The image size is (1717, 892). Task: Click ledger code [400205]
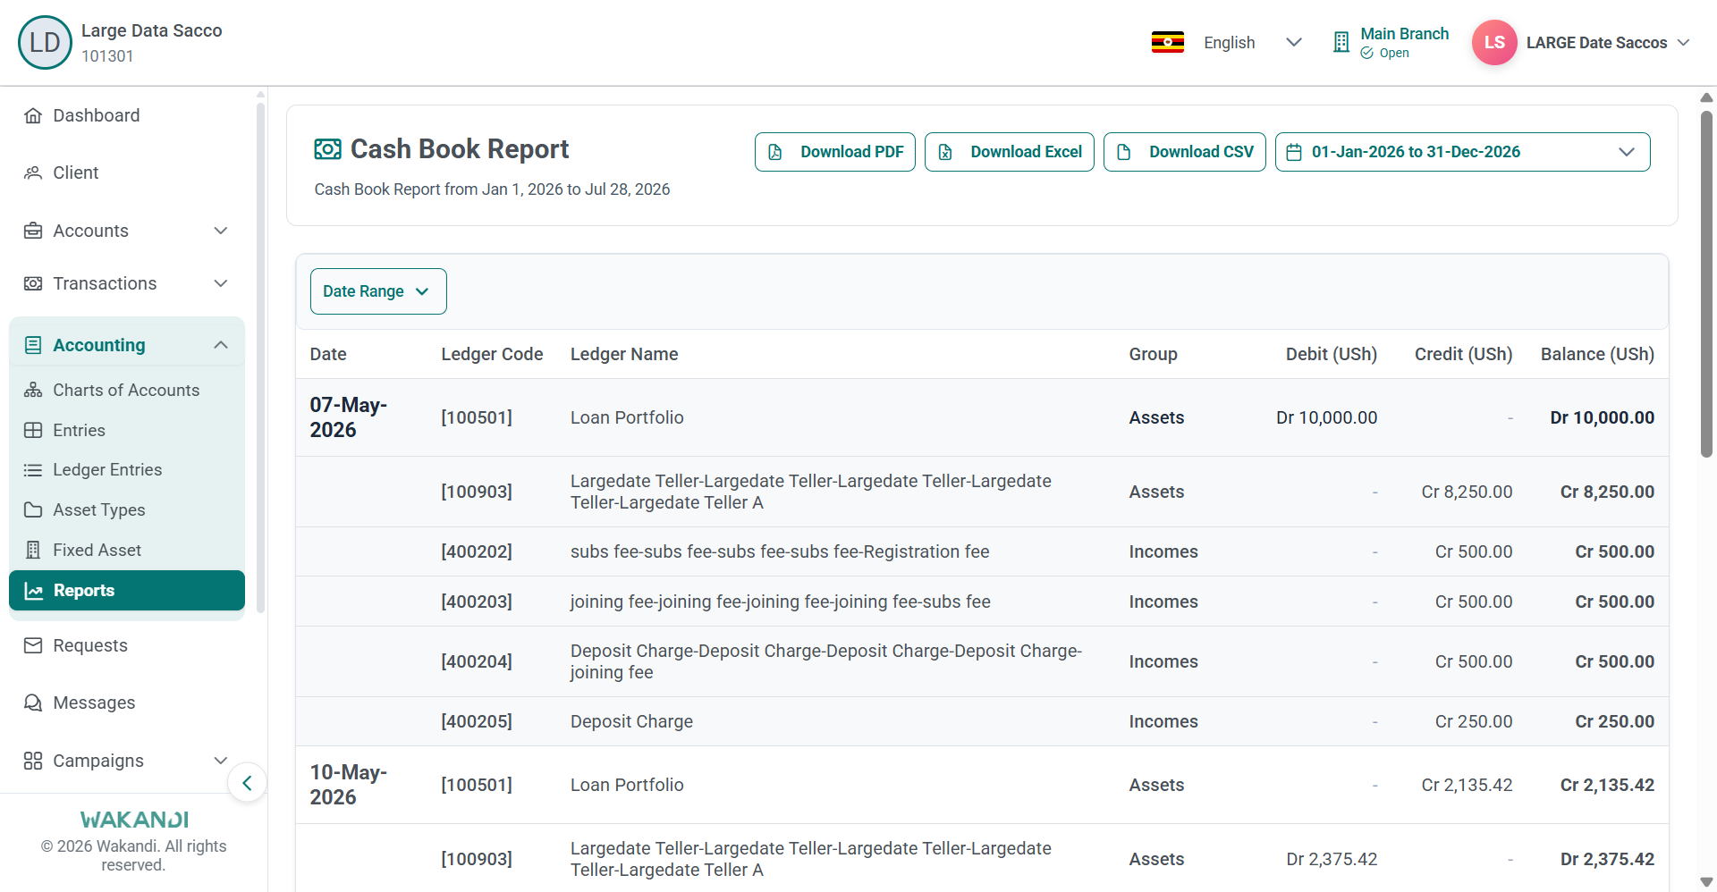coord(477,721)
